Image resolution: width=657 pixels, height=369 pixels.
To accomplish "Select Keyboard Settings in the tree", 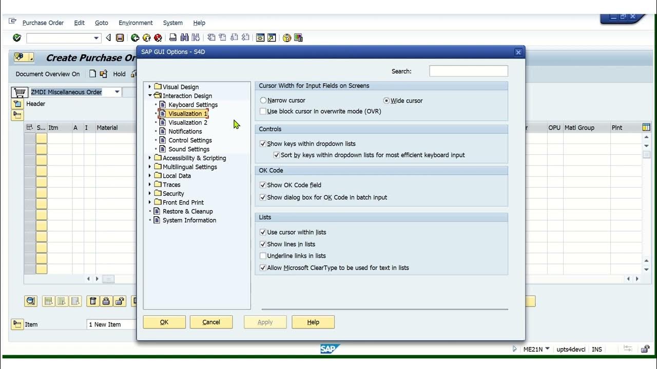I will [x=193, y=105].
